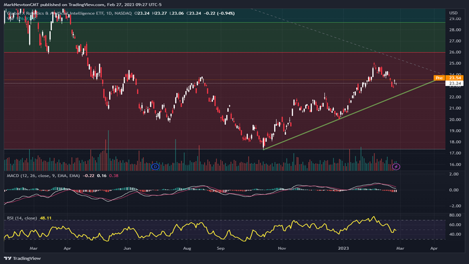Click the published-on TradingView.com header text
469x264 pixels.
point(82,4)
